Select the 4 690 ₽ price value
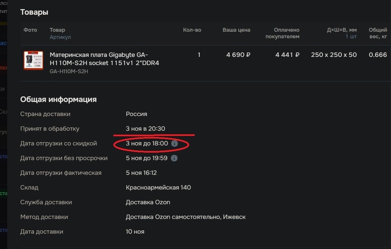 tap(238, 55)
